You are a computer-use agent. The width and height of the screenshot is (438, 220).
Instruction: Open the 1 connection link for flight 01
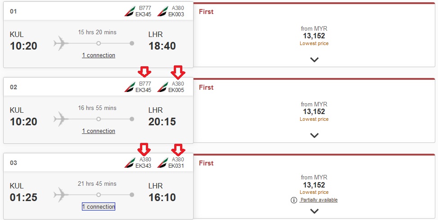tap(99, 55)
